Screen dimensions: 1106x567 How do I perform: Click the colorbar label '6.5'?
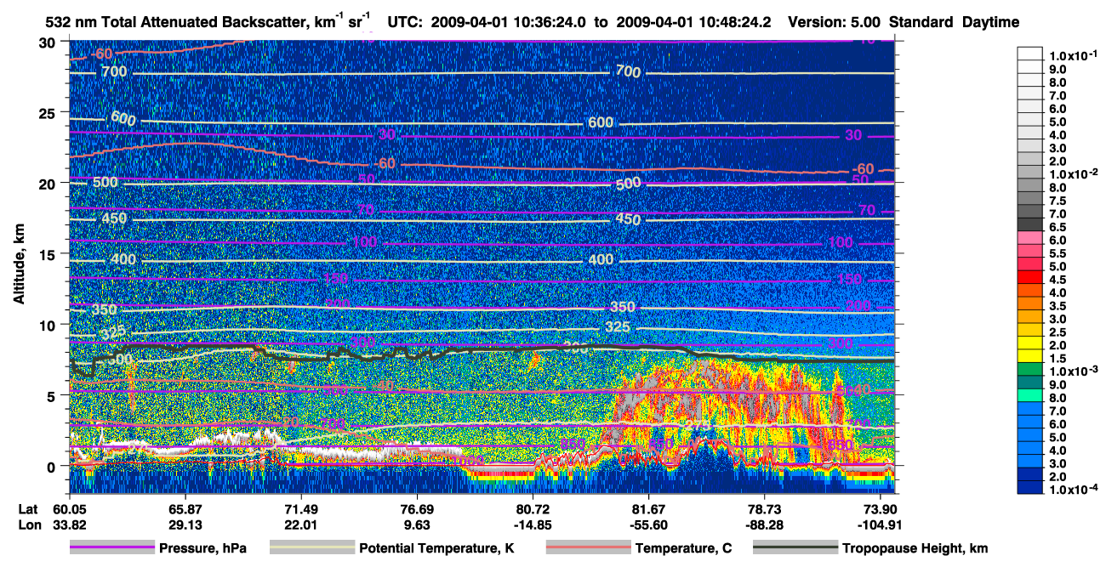point(1057,227)
